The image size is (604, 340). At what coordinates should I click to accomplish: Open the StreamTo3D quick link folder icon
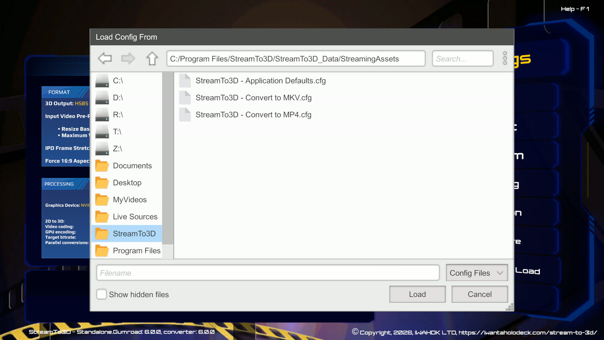102,233
